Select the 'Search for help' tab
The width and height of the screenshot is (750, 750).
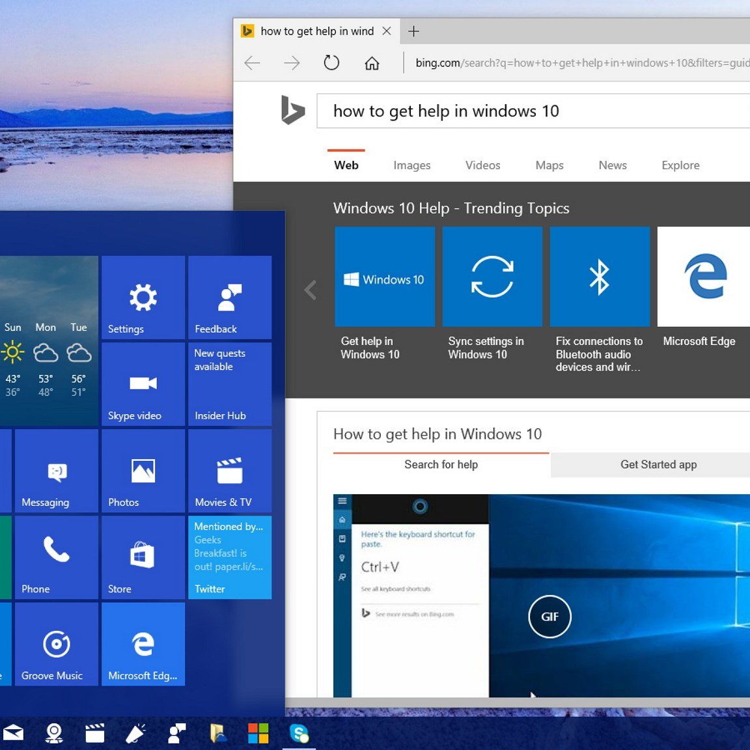click(x=441, y=464)
